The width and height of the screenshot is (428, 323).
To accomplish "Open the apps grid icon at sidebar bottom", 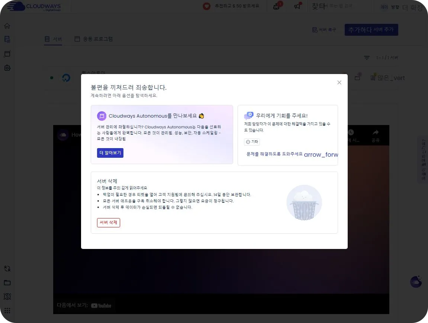I will [7, 310].
